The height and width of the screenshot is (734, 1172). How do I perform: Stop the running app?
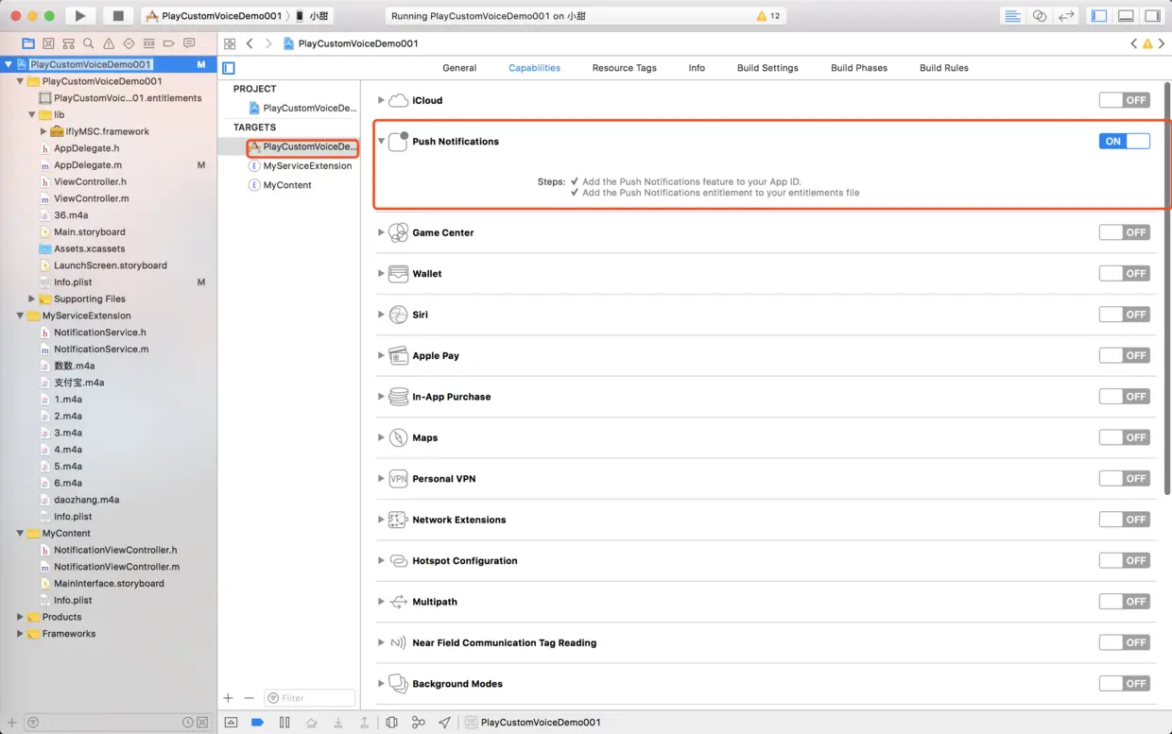(118, 16)
